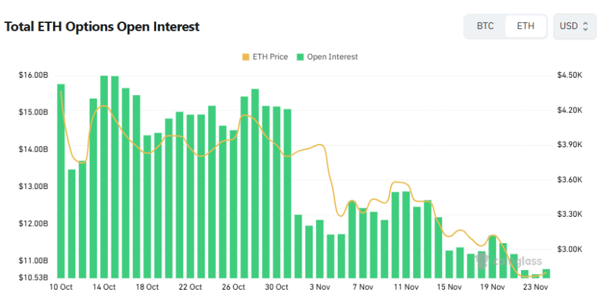The image size is (599, 291).
Task: Click the 14 Oct date label
Action: pyautogui.click(x=104, y=286)
